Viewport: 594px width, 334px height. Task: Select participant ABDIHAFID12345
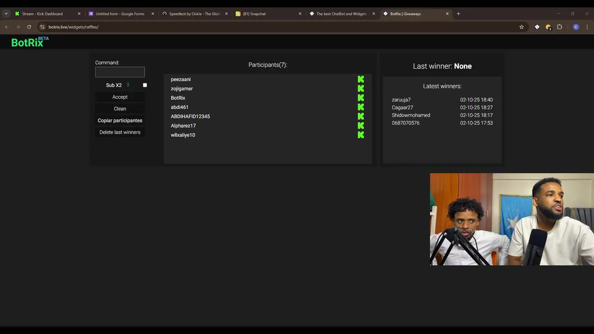tap(190, 116)
